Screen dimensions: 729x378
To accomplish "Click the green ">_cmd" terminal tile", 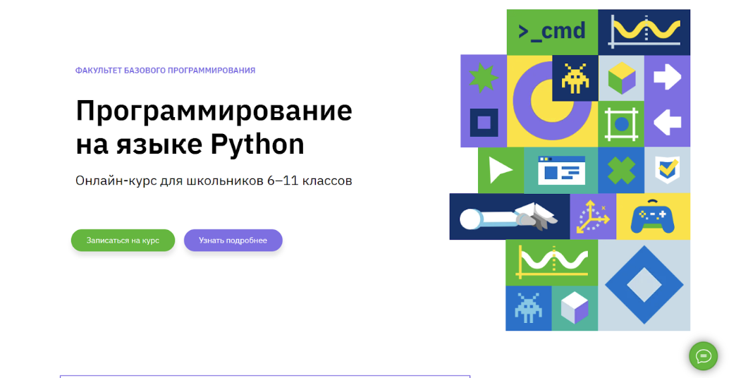I will [551, 32].
